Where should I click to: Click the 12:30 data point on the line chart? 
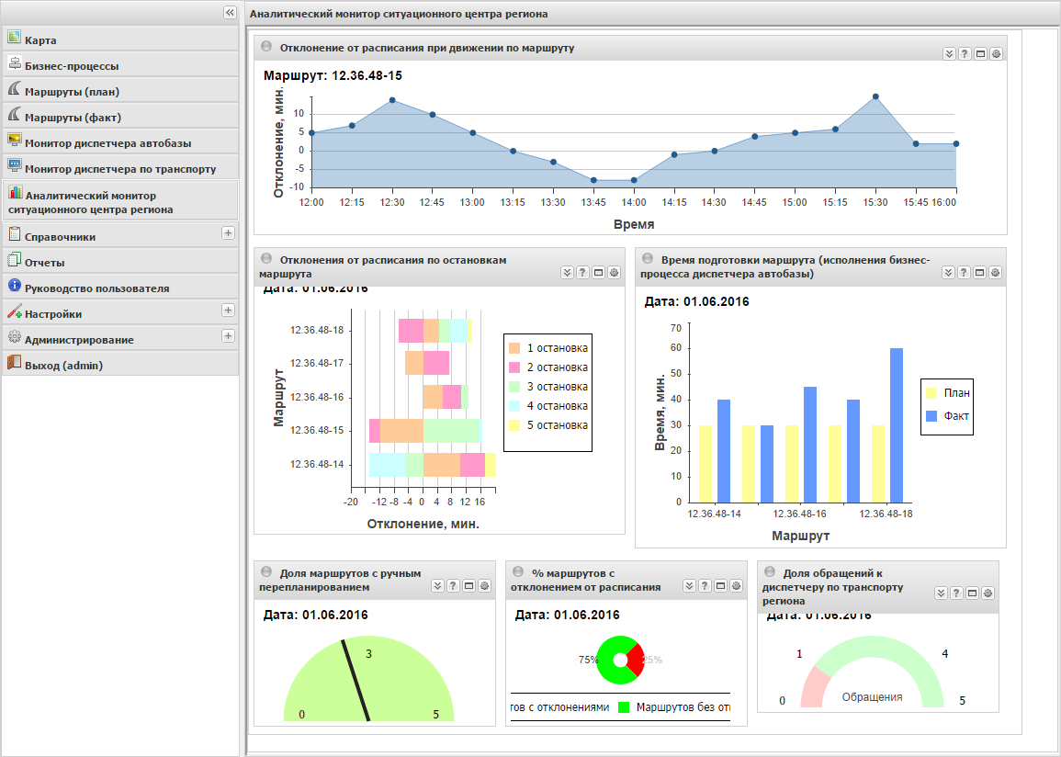[x=392, y=100]
